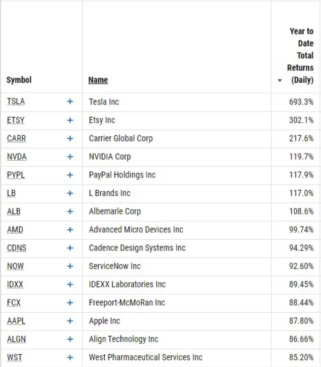Viewport: 321px width, 367px height.
Task: Open the NVDA ticker link
Action: coord(17,157)
